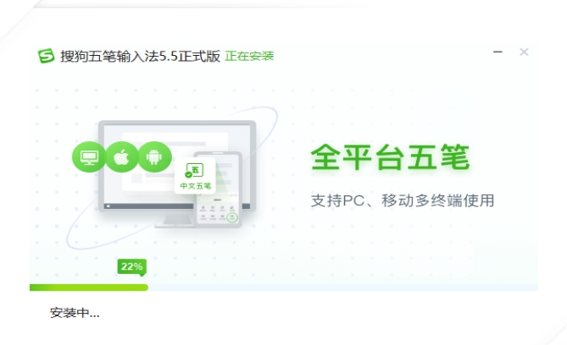567x345 pixels.
Task: Click the Windows start icon in monitor illustration
Action: [x=108, y=206]
